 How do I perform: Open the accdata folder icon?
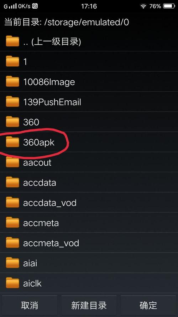12,182
